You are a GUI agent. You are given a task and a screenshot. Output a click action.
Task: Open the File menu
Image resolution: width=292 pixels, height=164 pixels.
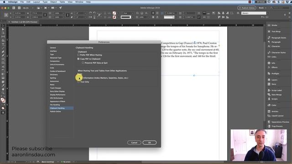pos(22,2)
